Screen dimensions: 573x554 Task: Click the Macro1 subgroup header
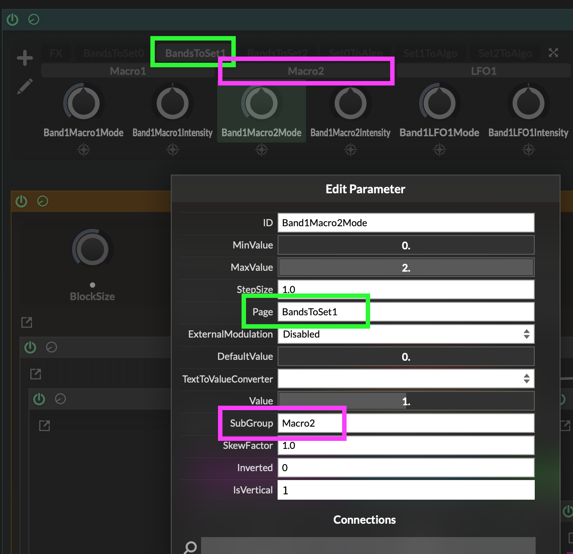point(128,71)
